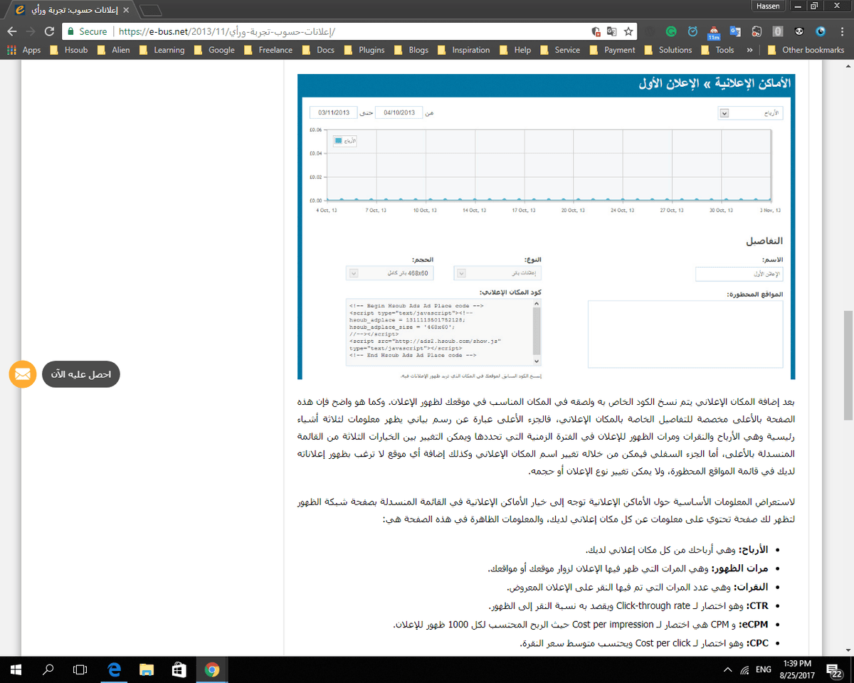Open the Google Translate extension

click(735, 31)
